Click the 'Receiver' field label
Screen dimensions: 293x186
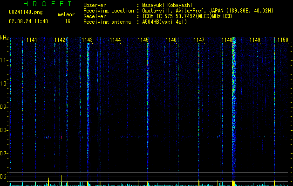point(95,16)
